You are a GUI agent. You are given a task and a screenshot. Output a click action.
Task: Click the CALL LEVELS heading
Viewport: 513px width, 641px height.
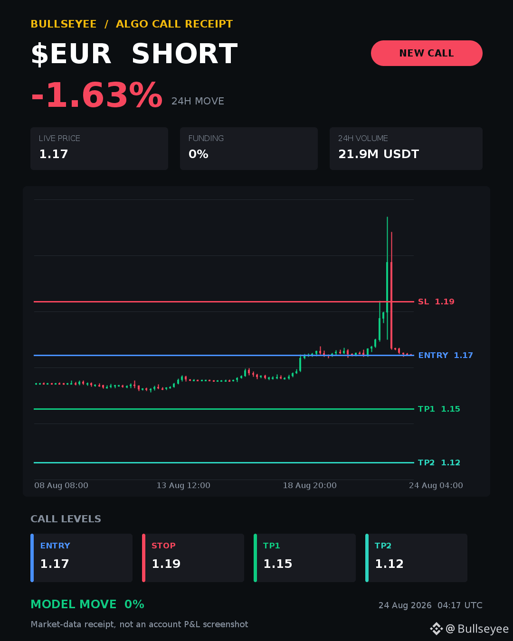[66, 519]
